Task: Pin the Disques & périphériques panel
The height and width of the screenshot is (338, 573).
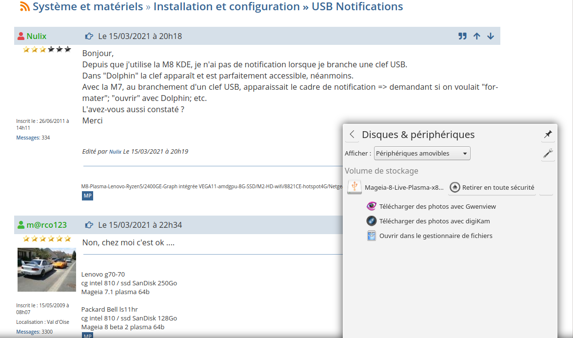Action: (548, 135)
